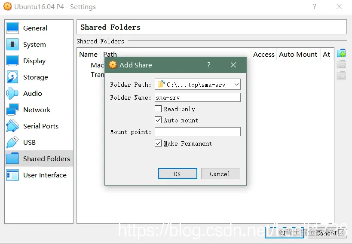352x244 pixels.
Task: Expand the Folder Path dropdown
Action: (x=236, y=84)
